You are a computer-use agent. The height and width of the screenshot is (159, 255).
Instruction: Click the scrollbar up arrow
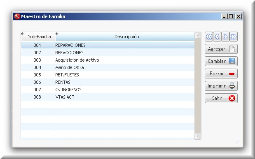click(x=198, y=35)
